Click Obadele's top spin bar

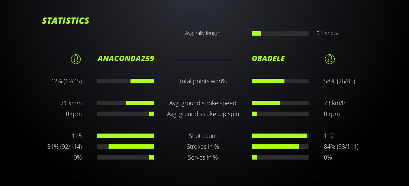point(280,114)
